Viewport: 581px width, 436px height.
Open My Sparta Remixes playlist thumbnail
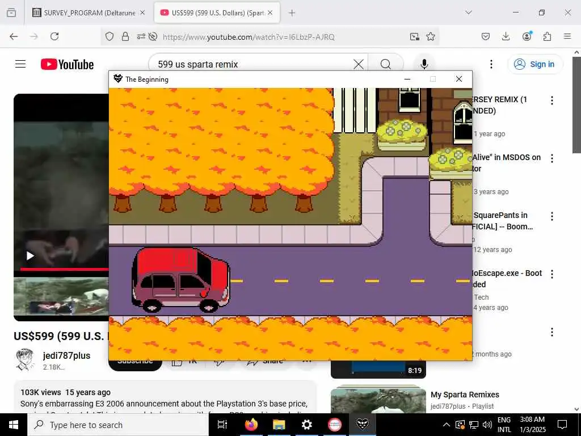tap(378, 399)
